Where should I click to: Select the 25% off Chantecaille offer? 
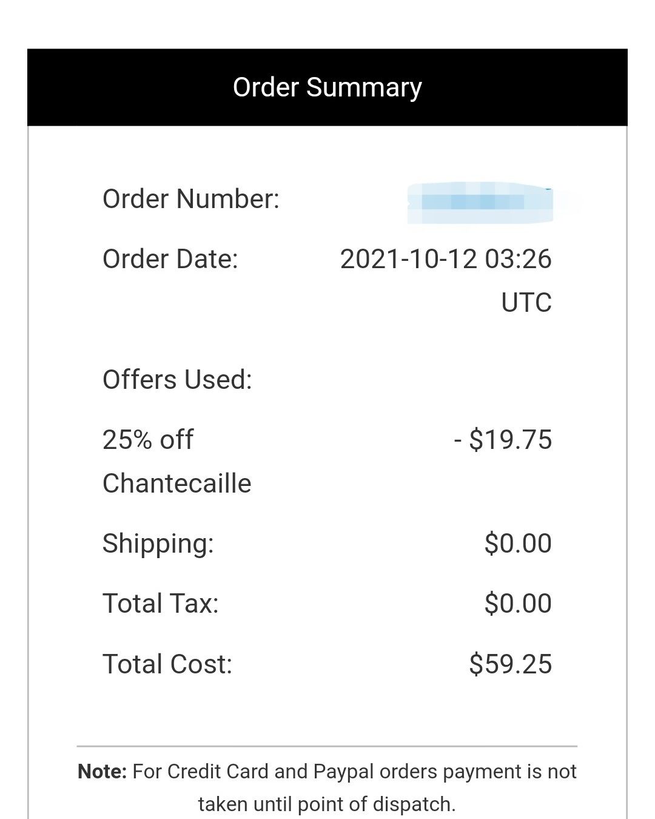pos(177,462)
